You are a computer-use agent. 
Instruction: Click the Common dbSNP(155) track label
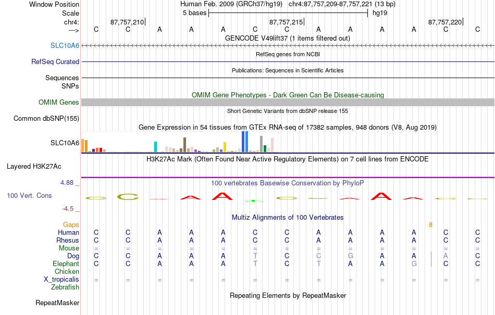(46, 118)
